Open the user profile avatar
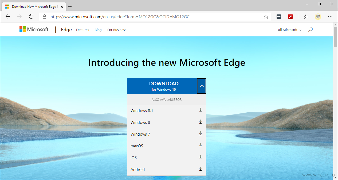 point(318,17)
